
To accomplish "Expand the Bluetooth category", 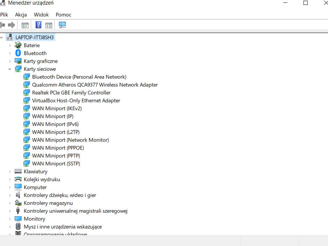I will point(10,53).
